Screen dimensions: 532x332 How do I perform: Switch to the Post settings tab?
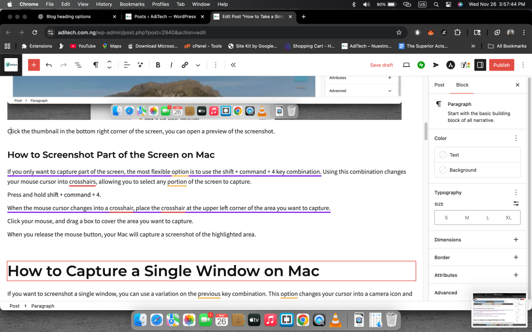point(439,85)
